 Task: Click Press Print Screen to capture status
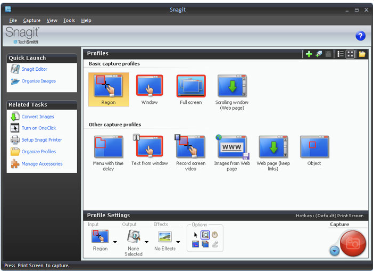(37, 266)
